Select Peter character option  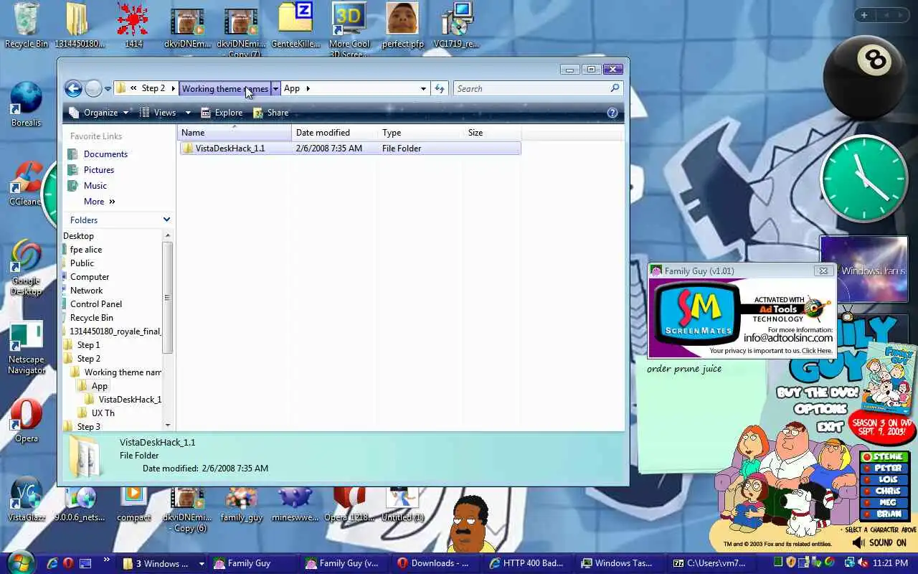click(885, 468)
